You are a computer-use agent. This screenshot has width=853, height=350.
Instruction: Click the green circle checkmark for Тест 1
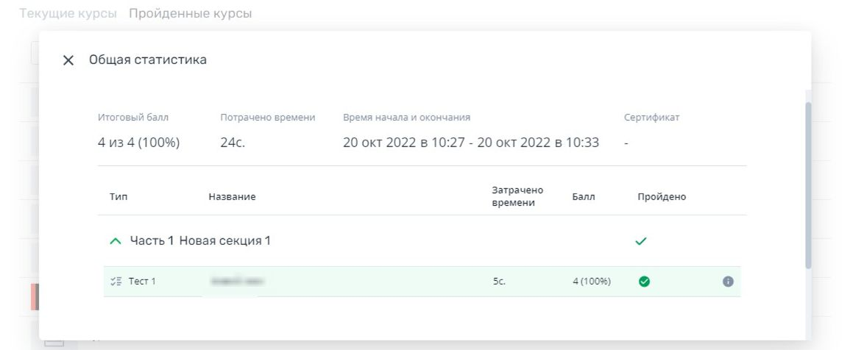tap(644, 281)
